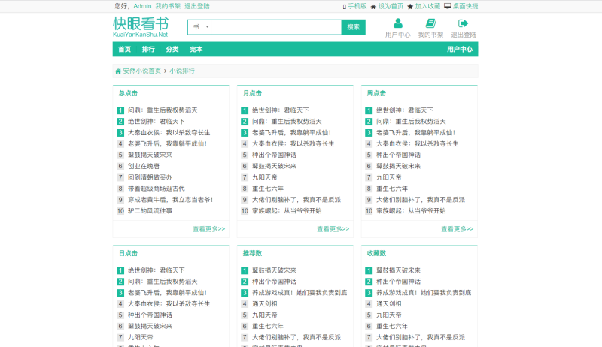The image size is (602, 347).
Task: Click the star icon beside 加入收藏
Action: click(410, 7)
